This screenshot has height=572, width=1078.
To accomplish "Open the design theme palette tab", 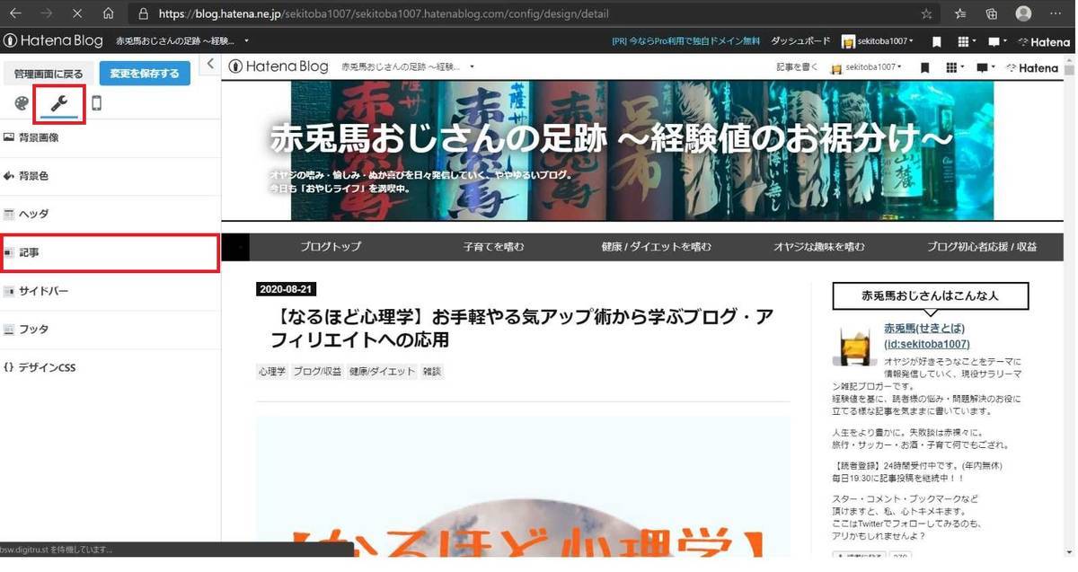I will 22,103.
